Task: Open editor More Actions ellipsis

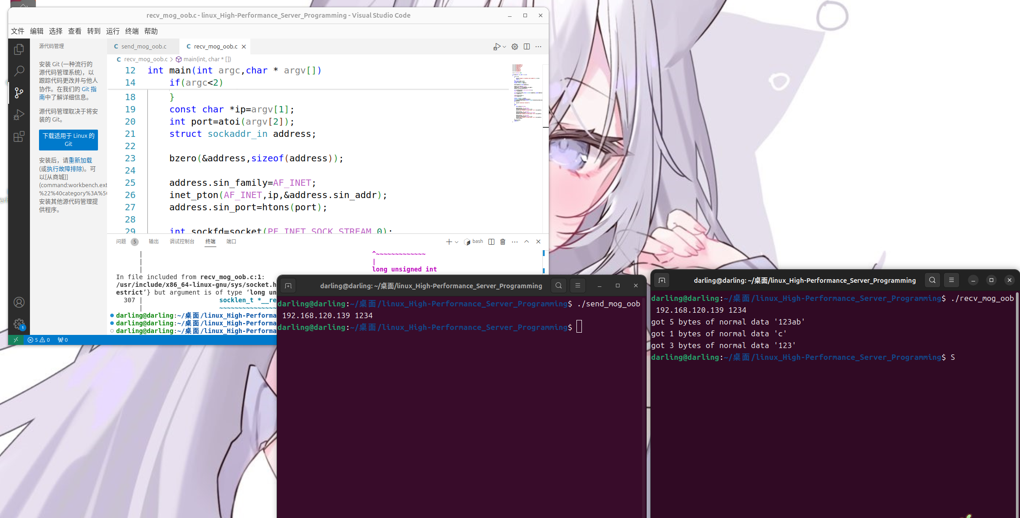Action: pos(538,47)
